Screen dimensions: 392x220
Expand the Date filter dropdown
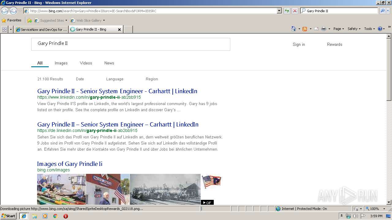click(x=80, y=79)
